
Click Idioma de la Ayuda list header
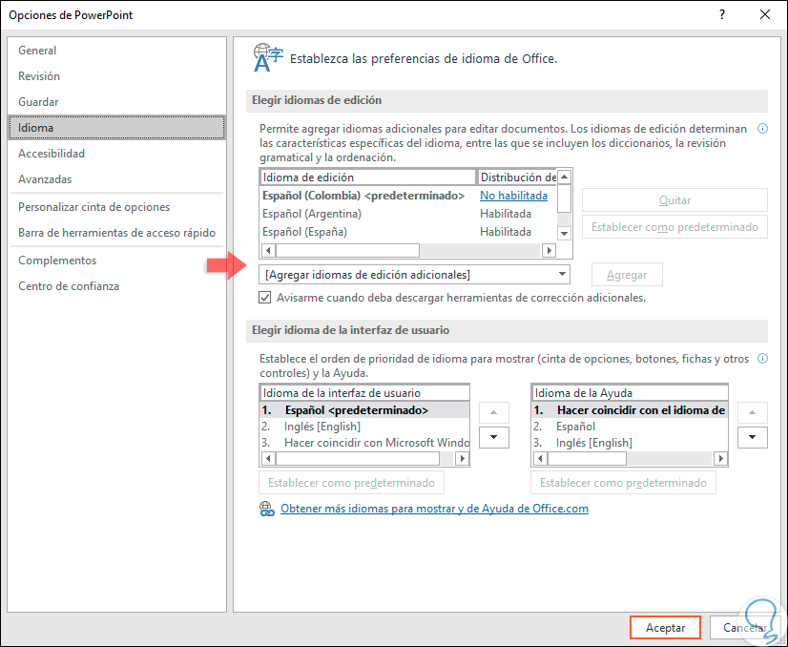click(x=630, y=392)
